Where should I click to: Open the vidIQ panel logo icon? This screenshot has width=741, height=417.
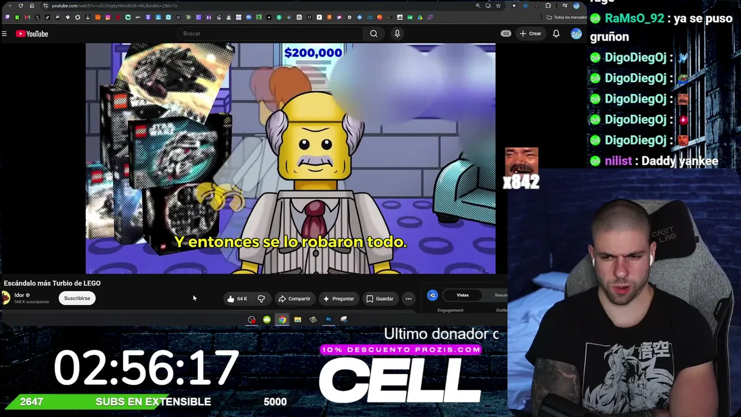[432, 295]
